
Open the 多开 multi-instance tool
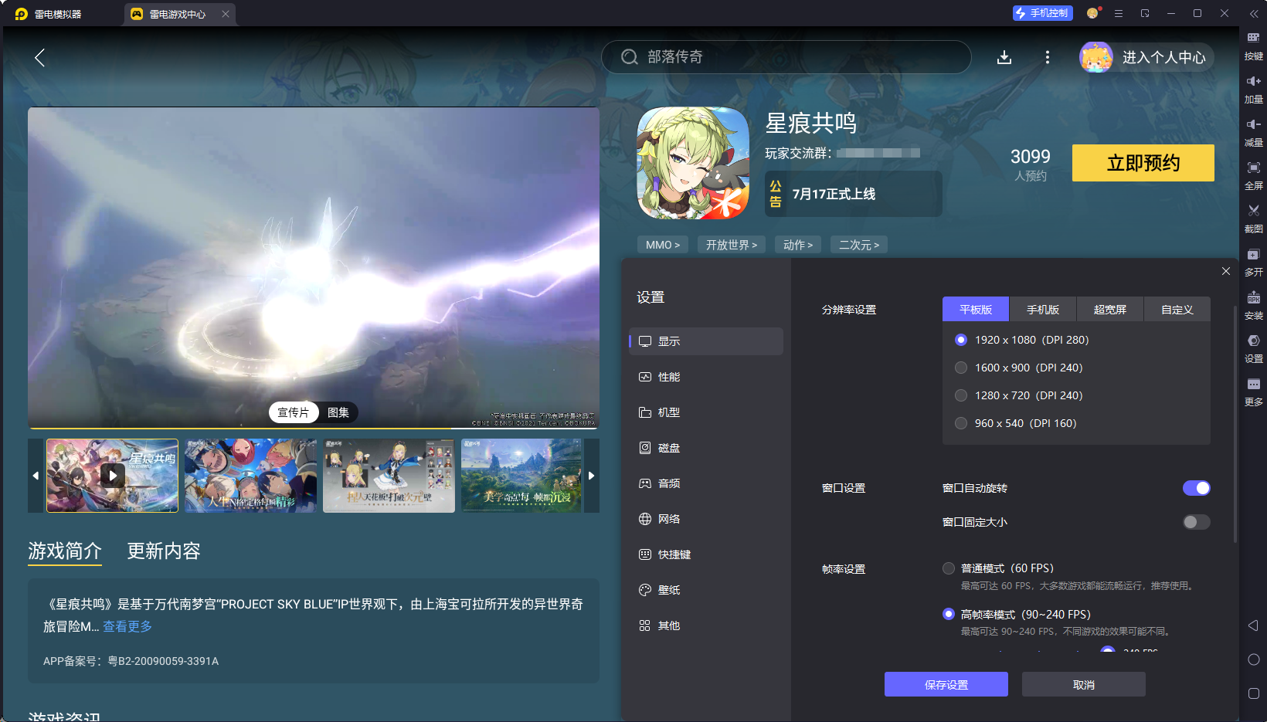click(x=1253, y=262)
